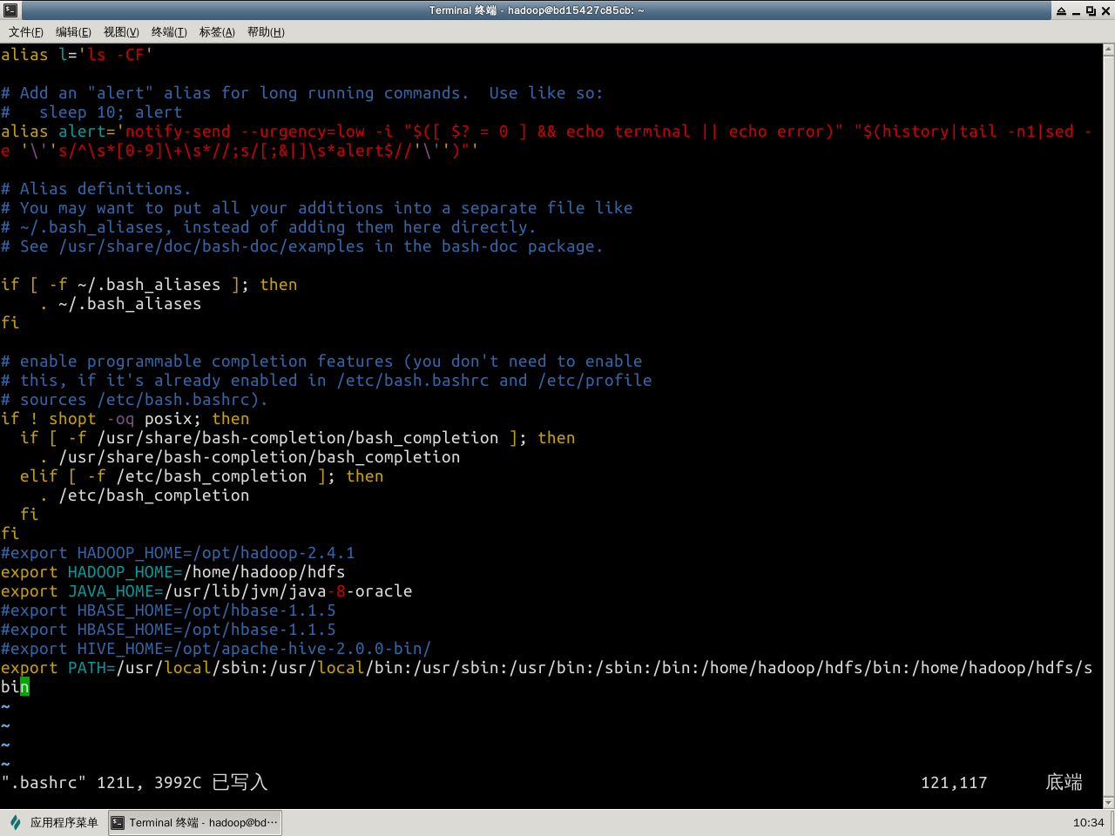Open the 帮助(H) menu

click(x=266, y=32)
